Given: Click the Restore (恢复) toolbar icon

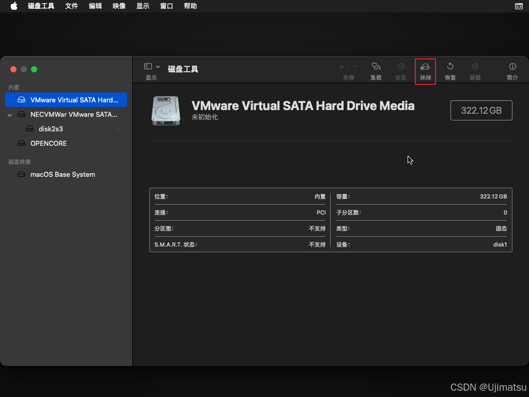Looking at the screenshot, I should pyautogui.click(x=450, y=66).
